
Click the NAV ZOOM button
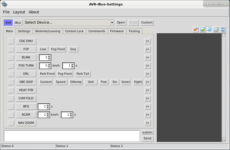(x=26, y=123)
